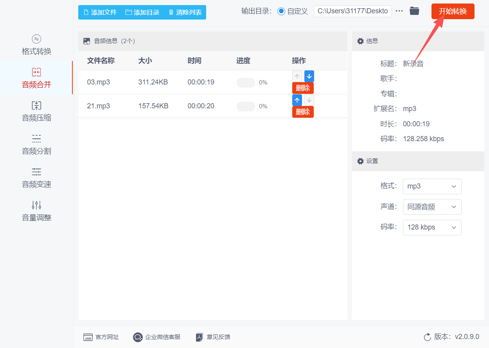Viewport: 489px width, 348px height.
Task: Open the 音量调整 volume adjust tool
Action: (x=36, y=211)
